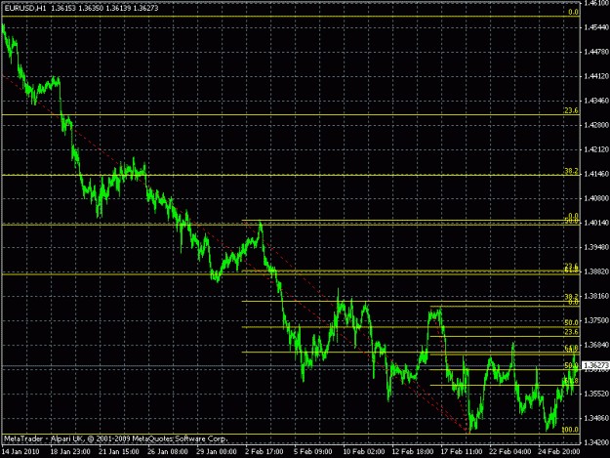
Task: Click the 1.34860 price axis label
Action: 596,418
